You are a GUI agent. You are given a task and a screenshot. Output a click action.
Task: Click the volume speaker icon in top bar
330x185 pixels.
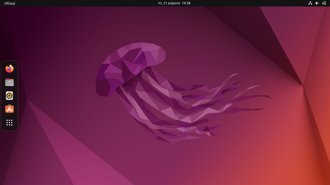tap(317, 3)
